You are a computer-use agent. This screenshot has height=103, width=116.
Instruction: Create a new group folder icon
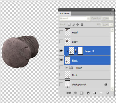coord(94,93)
